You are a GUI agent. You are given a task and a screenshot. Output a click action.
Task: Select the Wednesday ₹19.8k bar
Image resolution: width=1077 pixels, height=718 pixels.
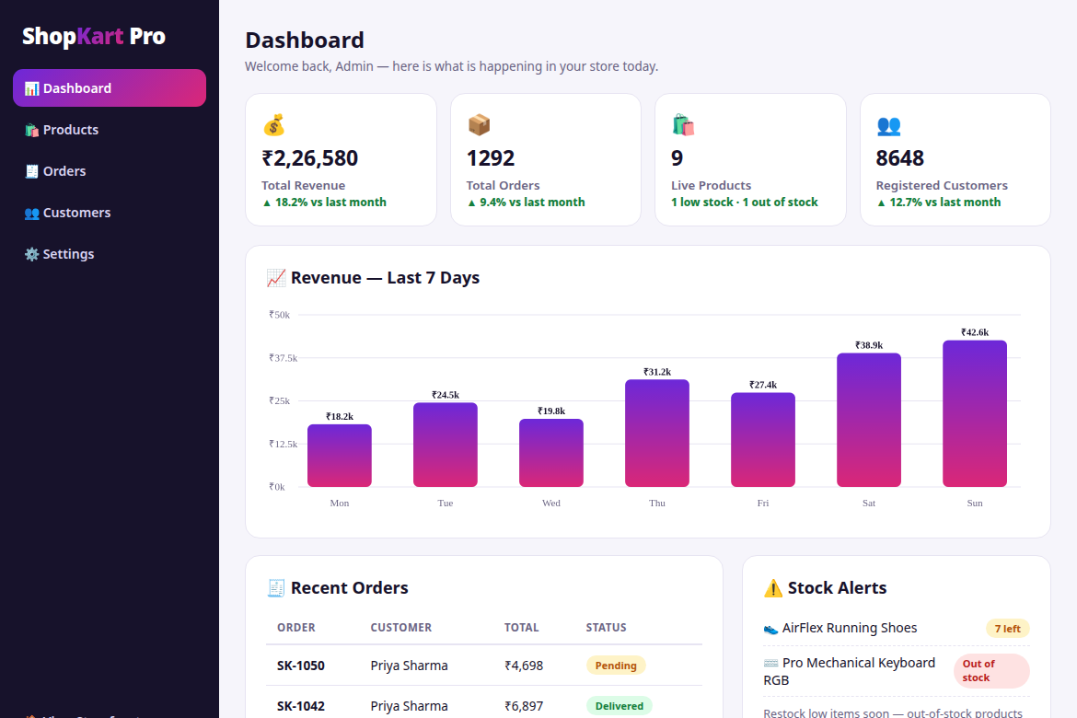550,453
